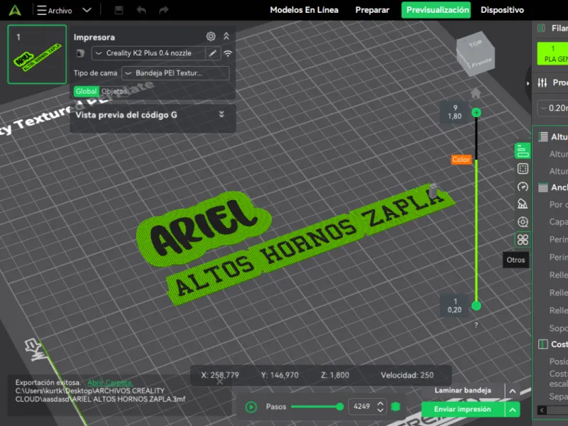Click the Wi-Fi connection icon
Screen dimensions: 568x426
pos(228,54)
